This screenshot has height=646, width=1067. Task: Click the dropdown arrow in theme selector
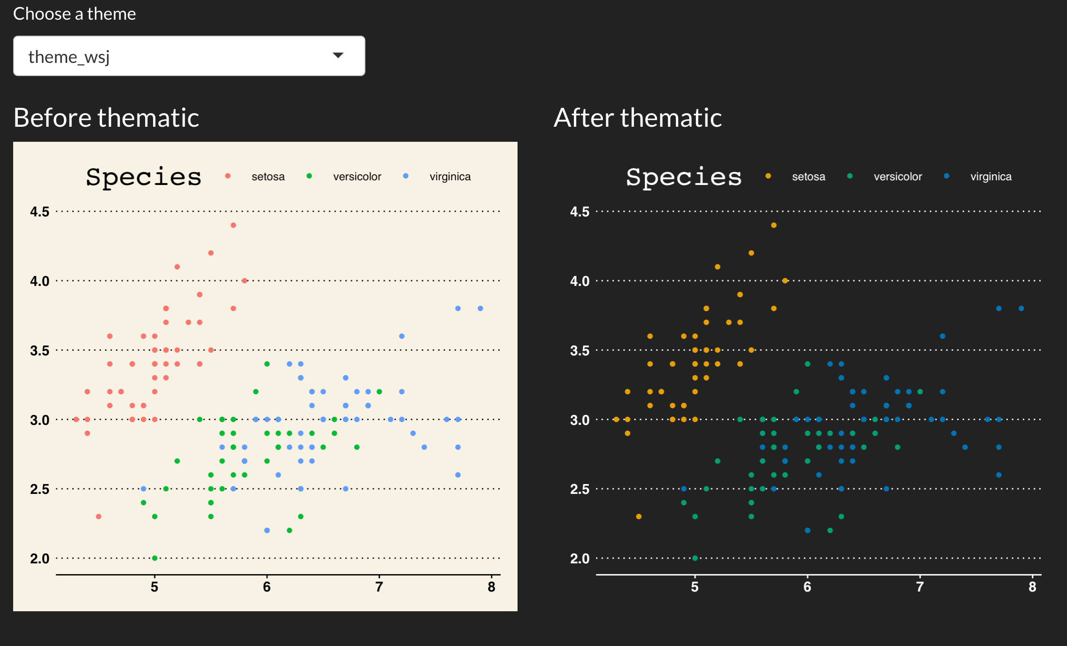coord(338,55)
